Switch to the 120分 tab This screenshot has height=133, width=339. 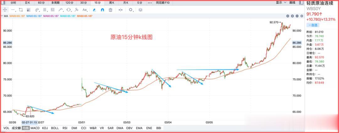coord(69,3)
